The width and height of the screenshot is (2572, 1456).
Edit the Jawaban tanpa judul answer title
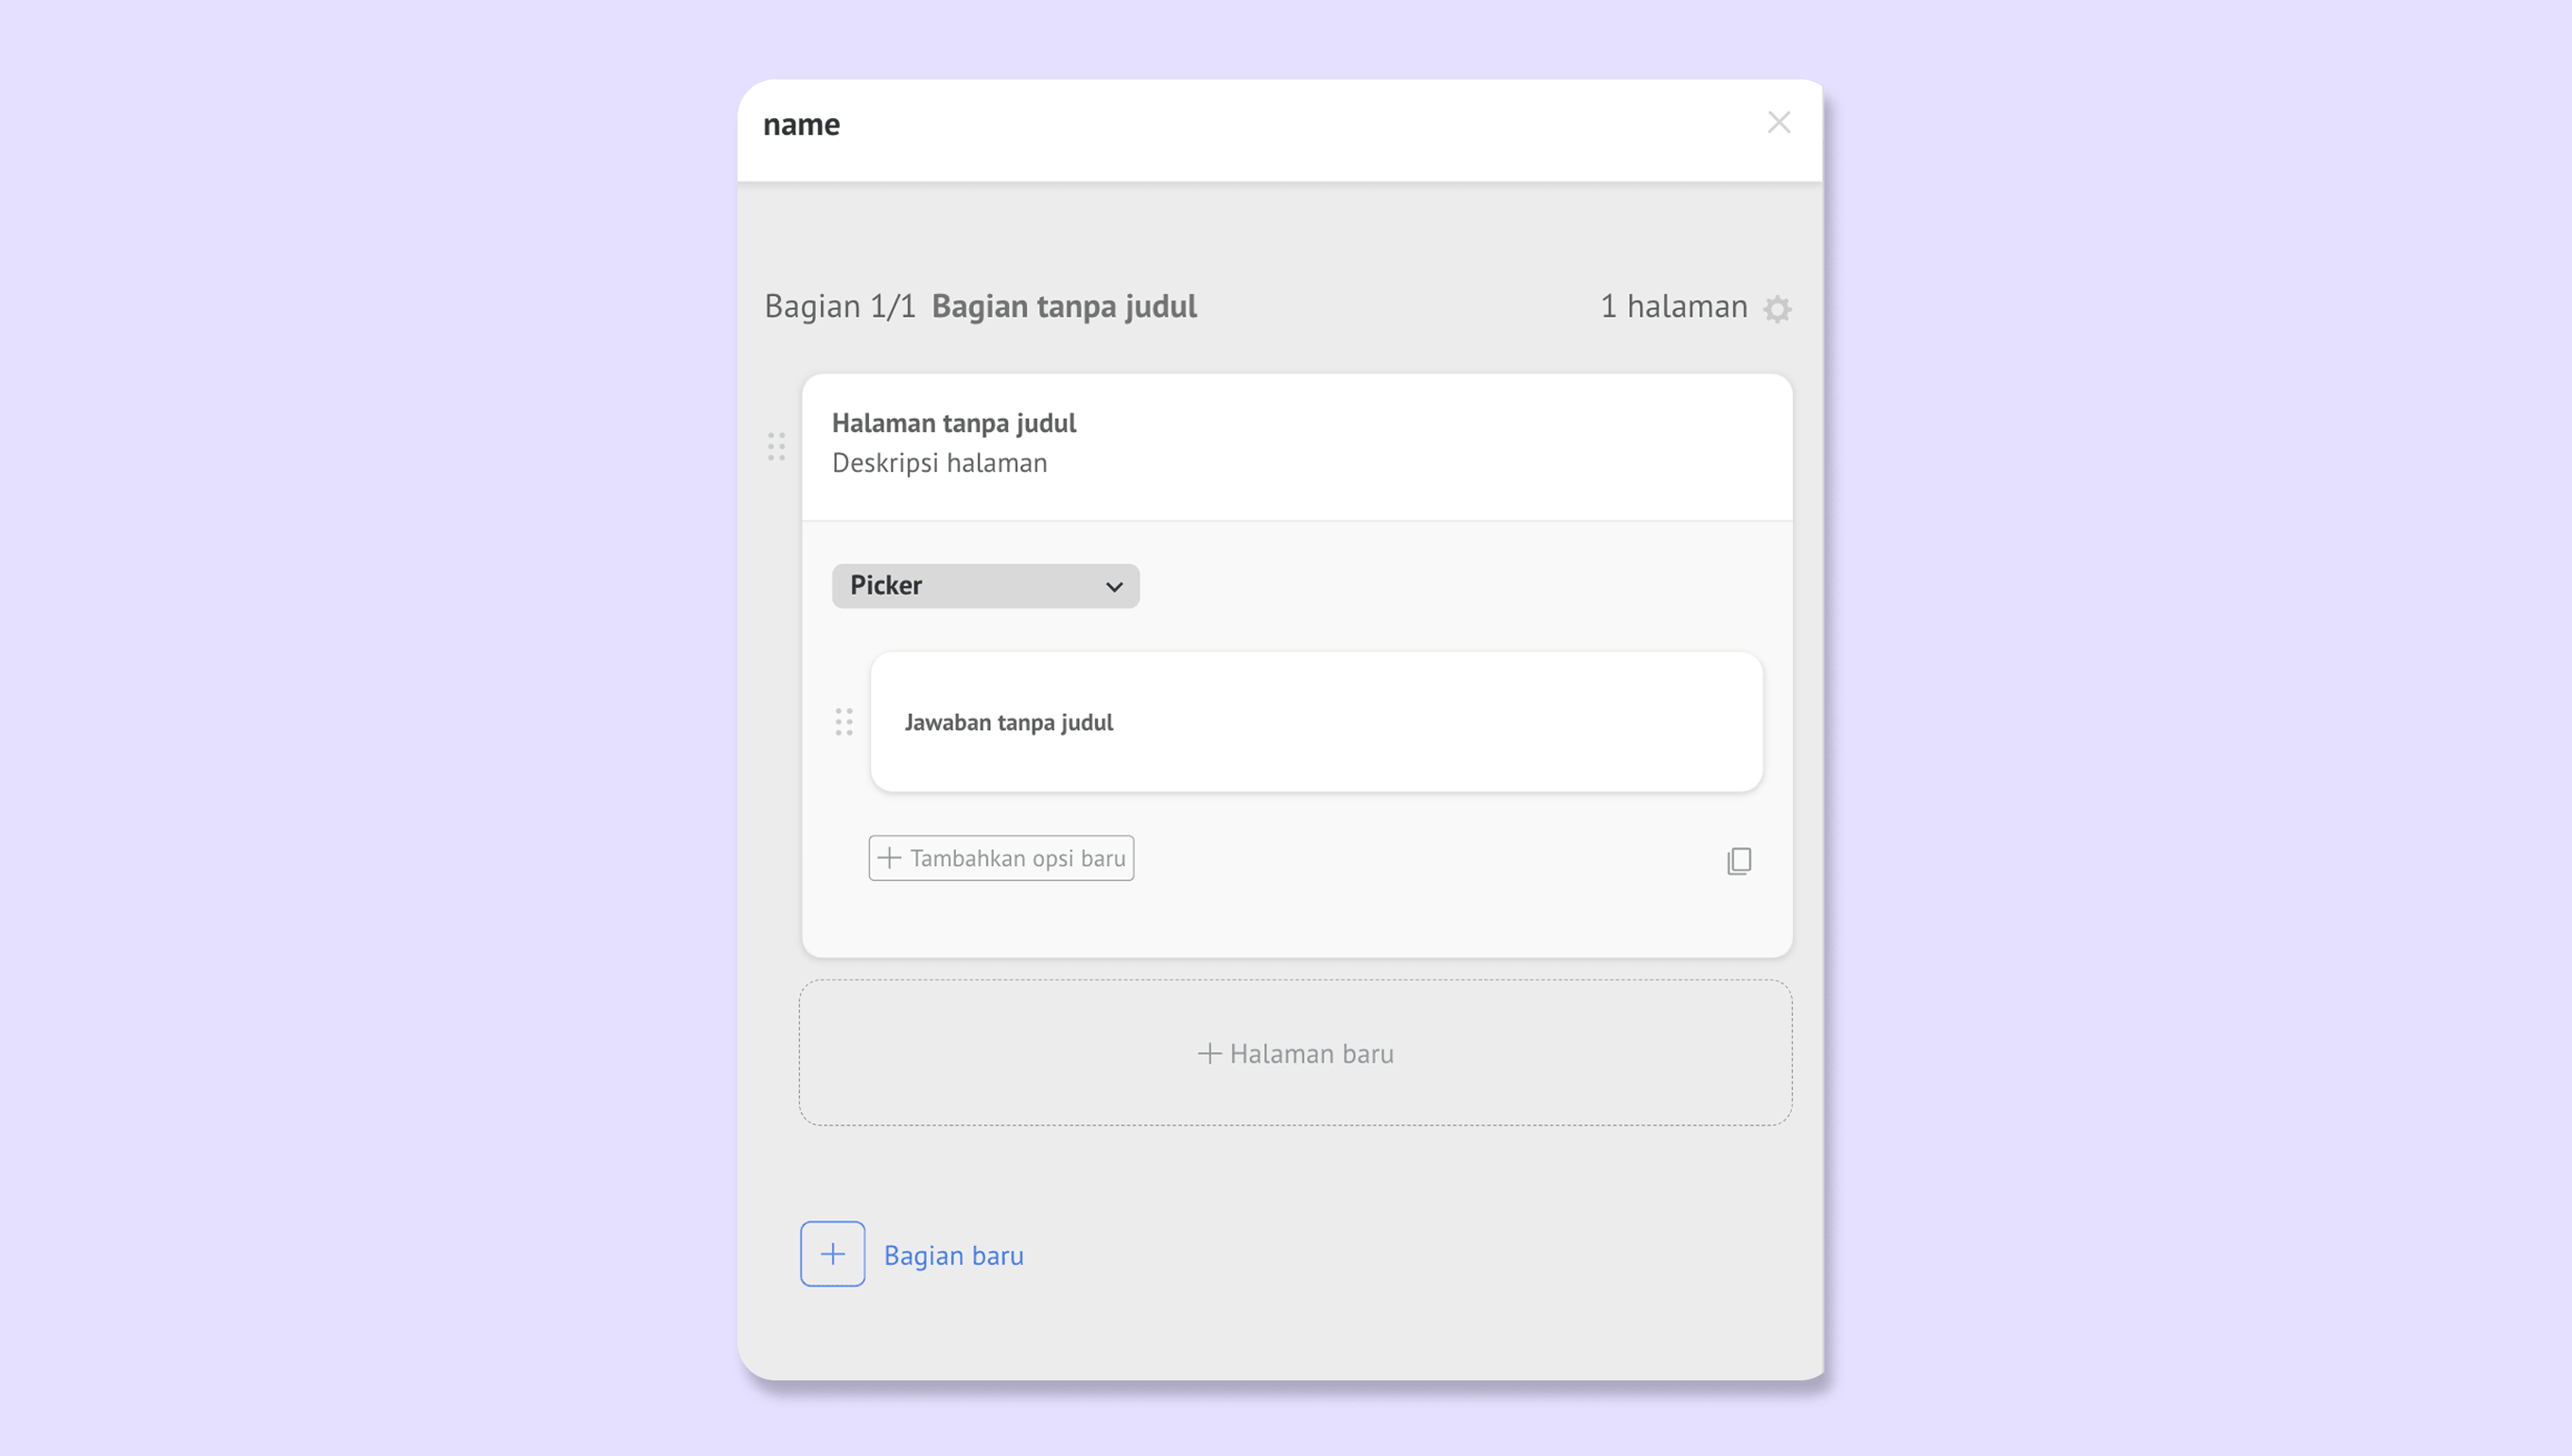[1008, 722]
